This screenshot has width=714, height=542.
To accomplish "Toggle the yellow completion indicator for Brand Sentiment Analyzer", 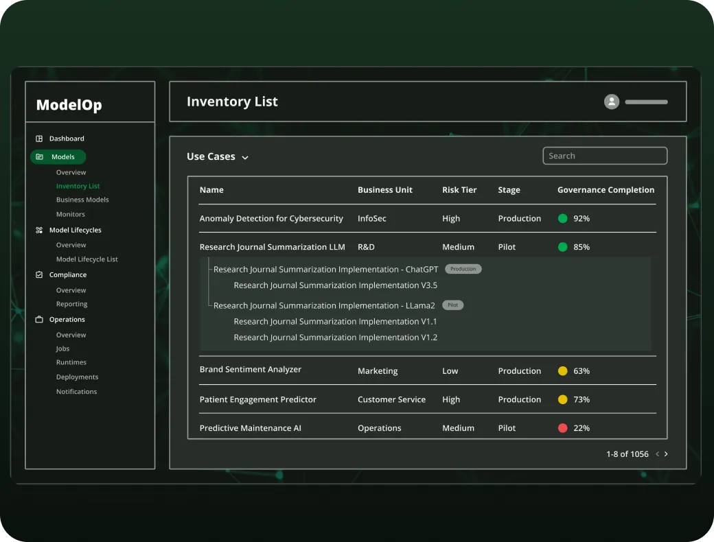I will [564, 370].
